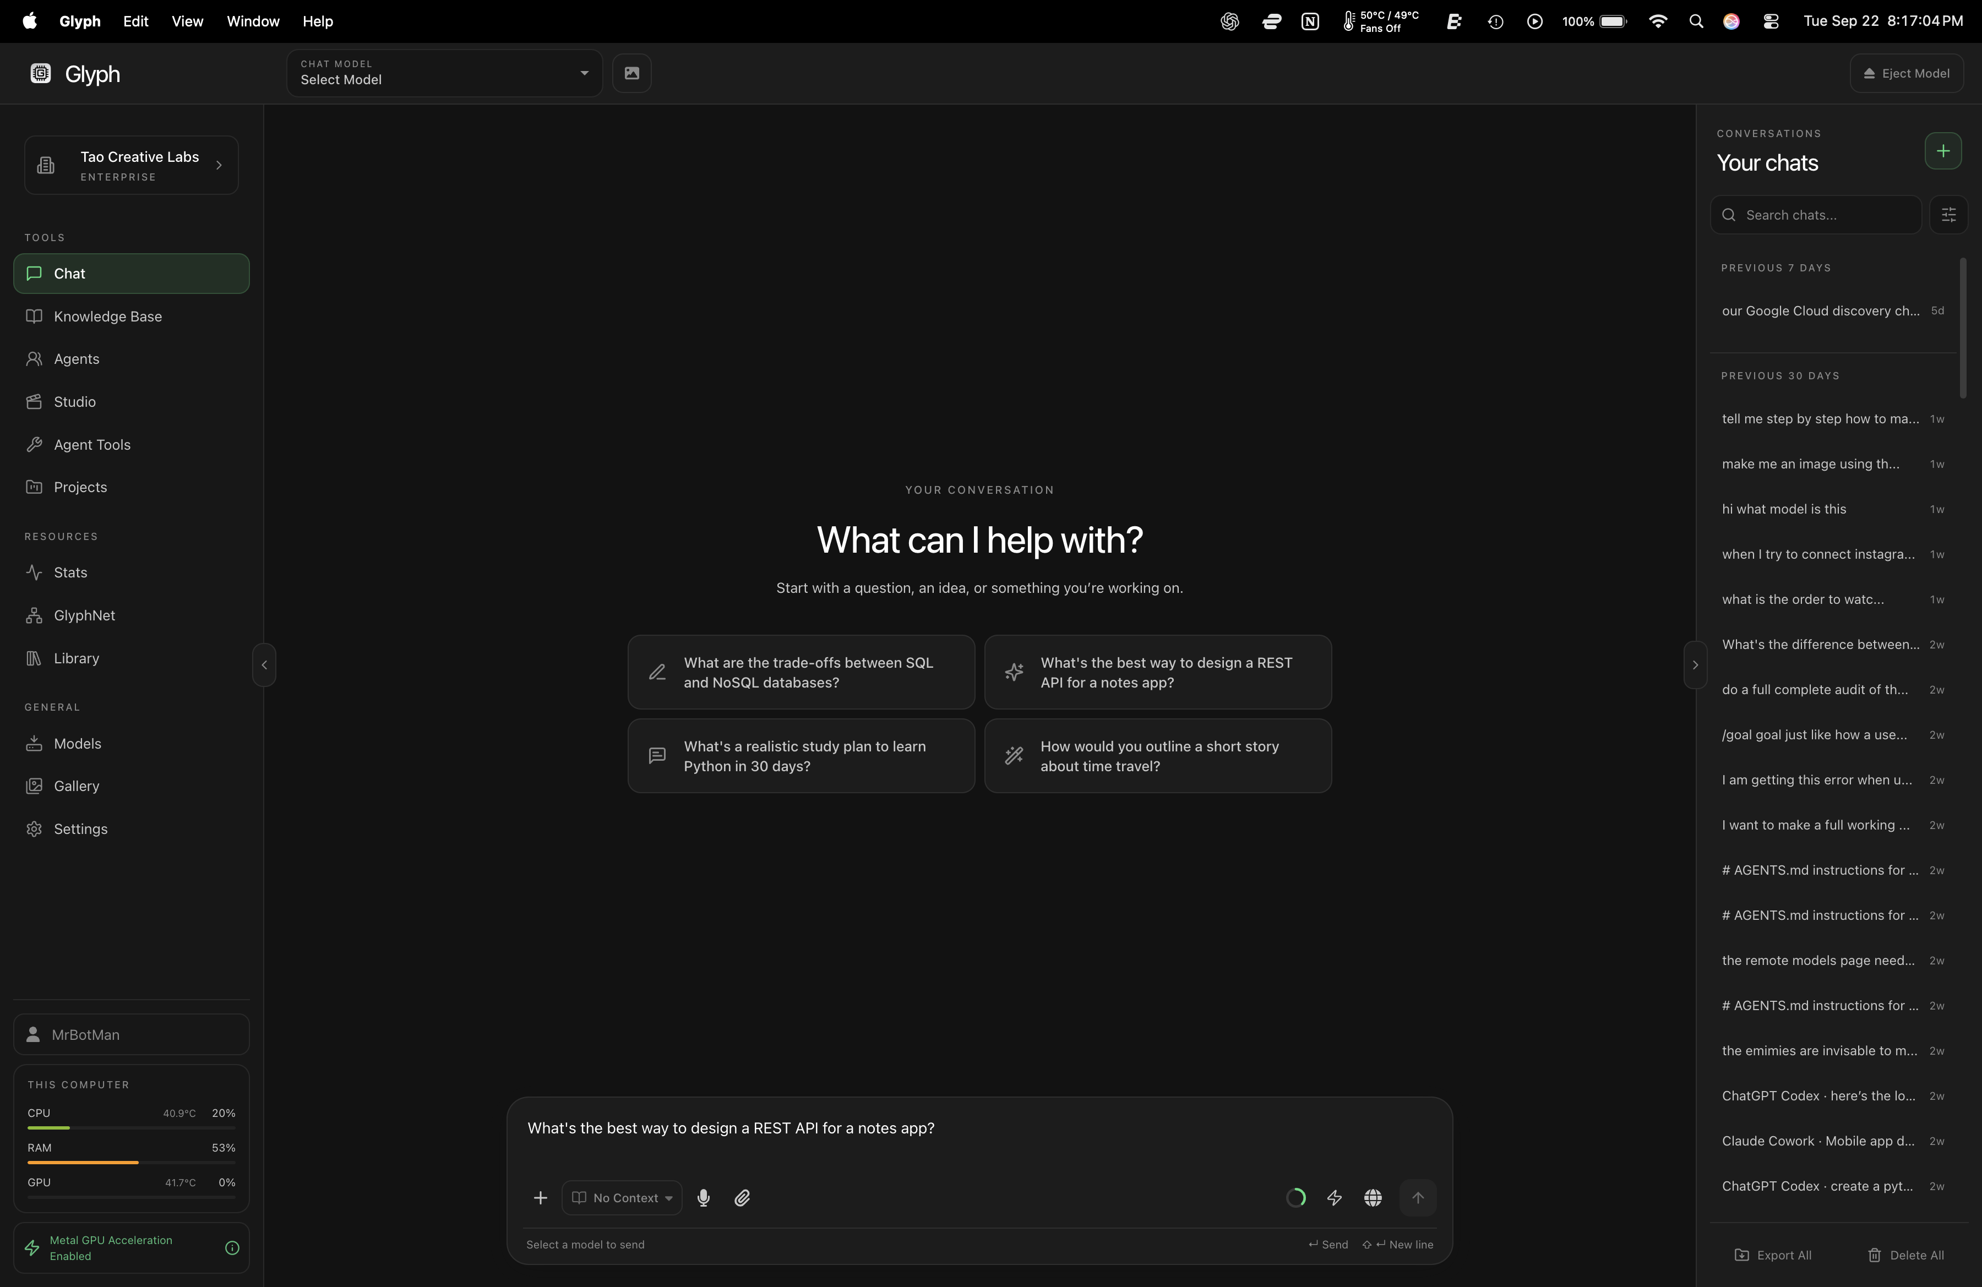
Task: Open chat filter settings sliders icon
Action: pyautogui.click(x=1948, y=215)
